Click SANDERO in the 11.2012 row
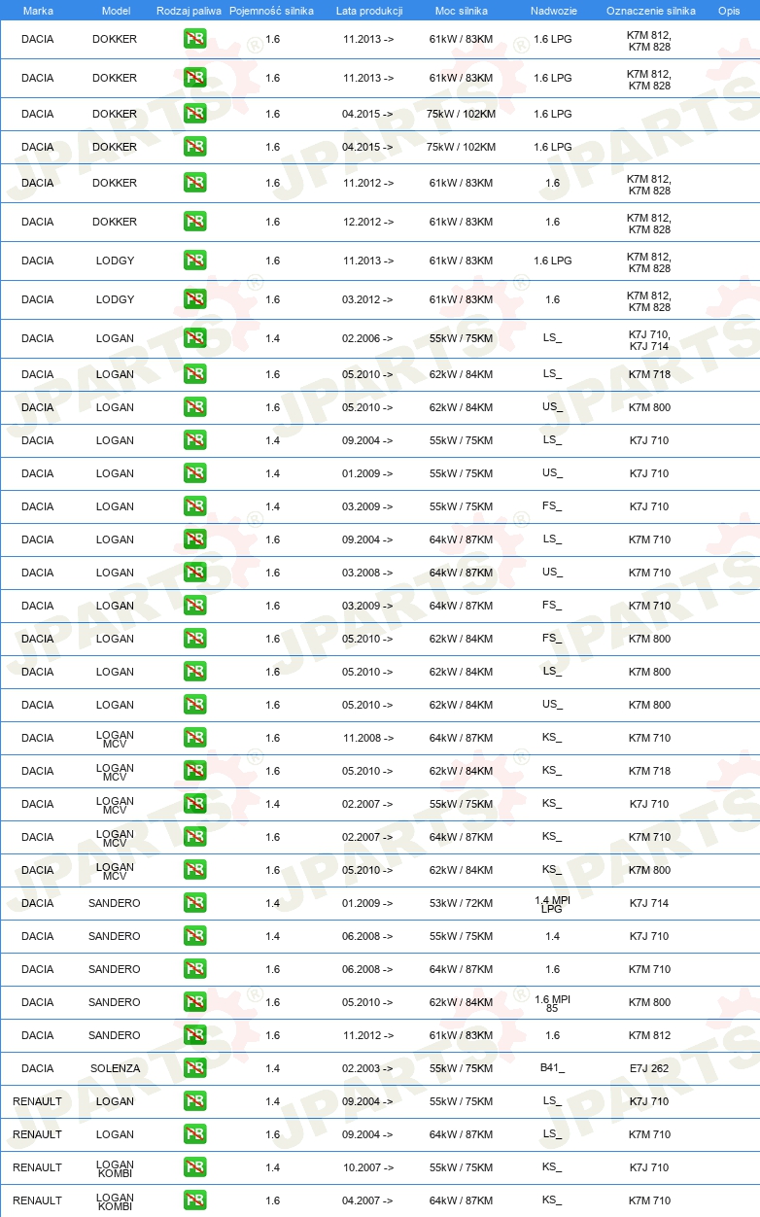Screen dimensions: 760x1217 [x=115, y=1035]
